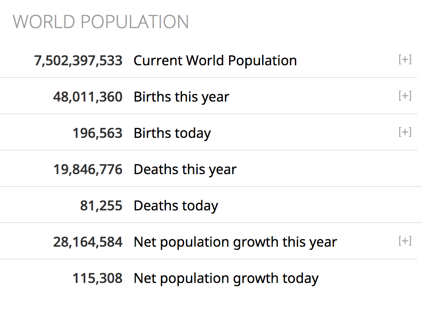Click the 28,164,584 net growth counter

88,242
